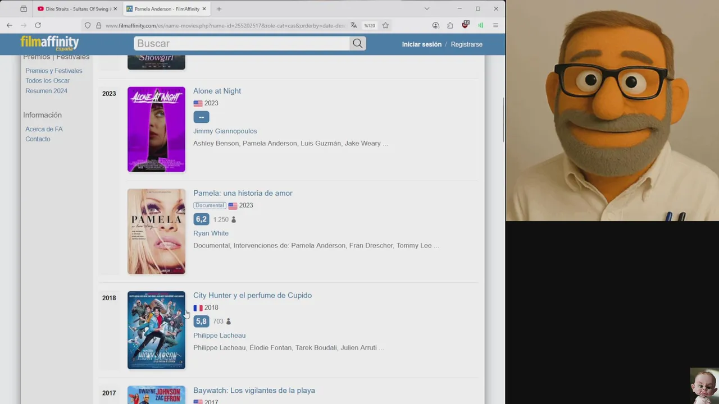
Task: Click the 5,8 rating badge
Action: coord(201,322)
